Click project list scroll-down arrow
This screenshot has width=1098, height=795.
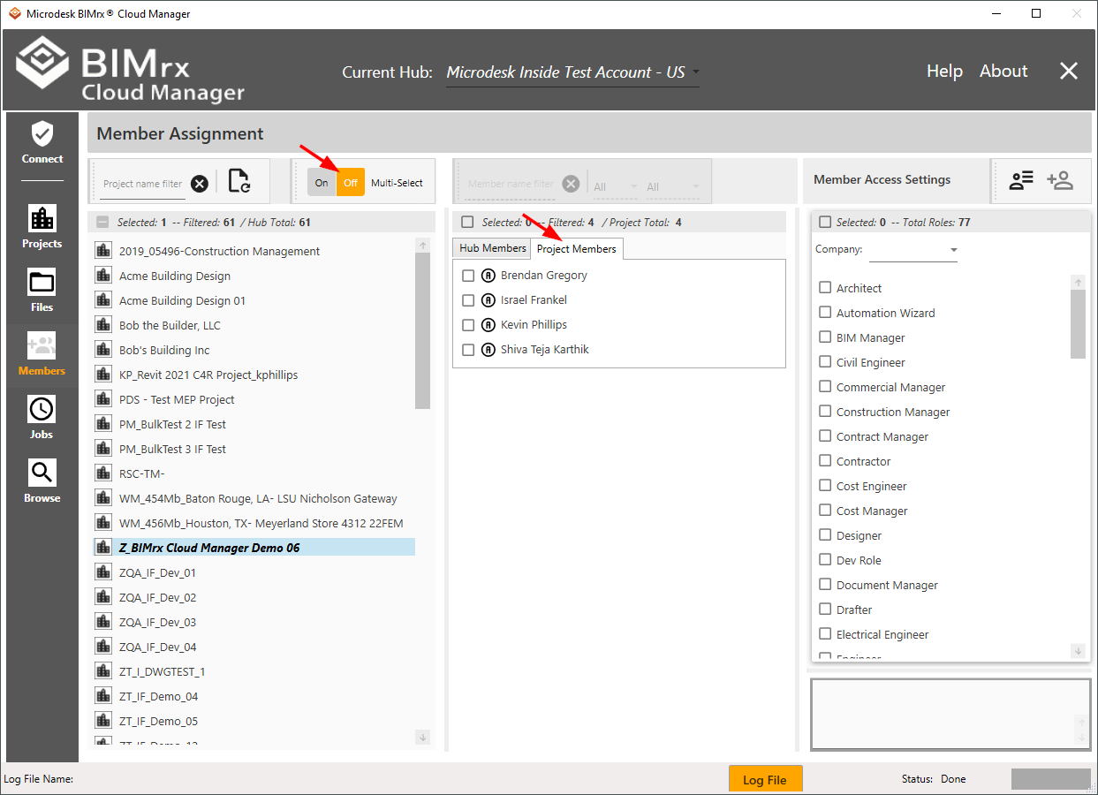422,737
